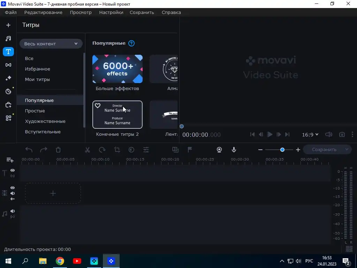Open File Explorer from taskbar
This screenshot has width=357, height=268.
coord(43,261)
